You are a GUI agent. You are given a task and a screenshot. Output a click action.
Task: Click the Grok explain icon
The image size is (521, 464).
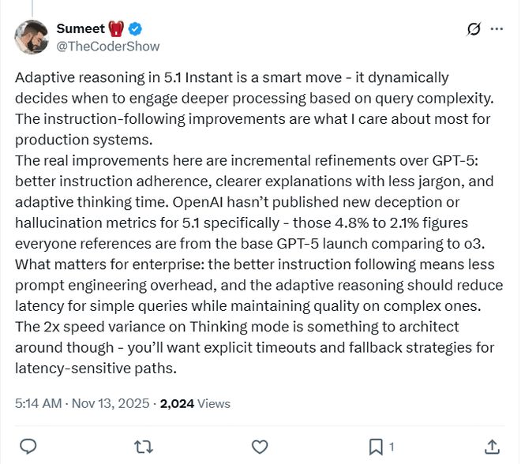click(x=474, y=29)
